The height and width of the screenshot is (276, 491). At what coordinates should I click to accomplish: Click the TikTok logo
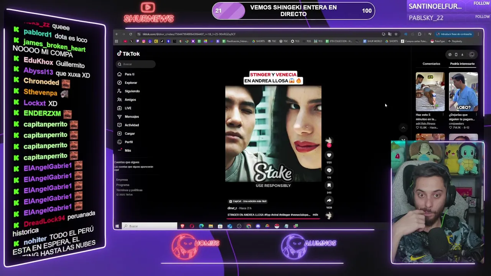[129, 54]
